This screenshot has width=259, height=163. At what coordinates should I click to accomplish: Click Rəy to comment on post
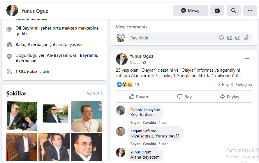[x=184, y=97]
